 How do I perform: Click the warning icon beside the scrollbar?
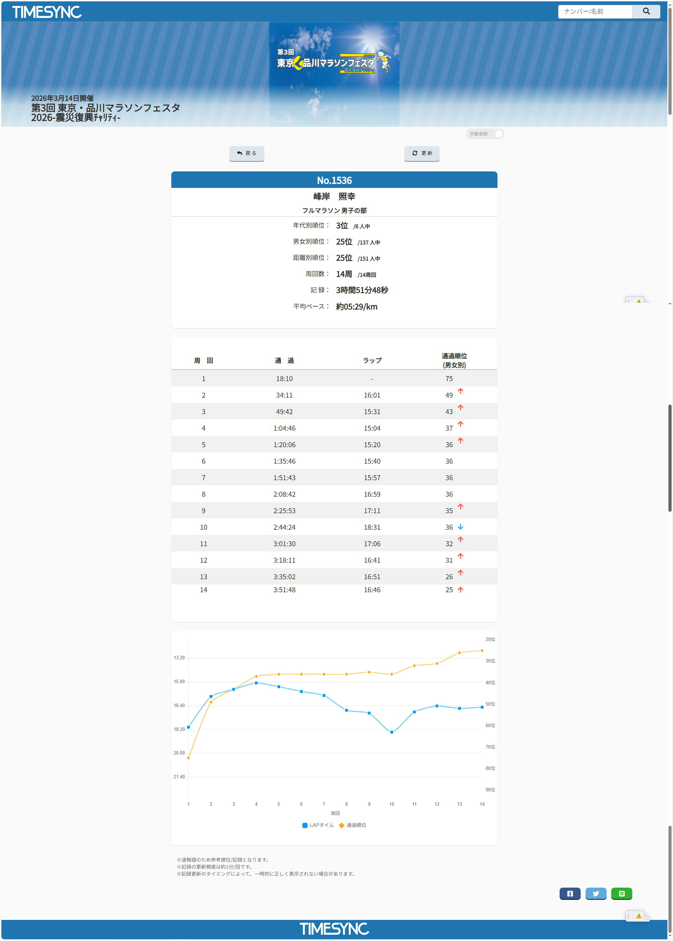click(638, 301)
